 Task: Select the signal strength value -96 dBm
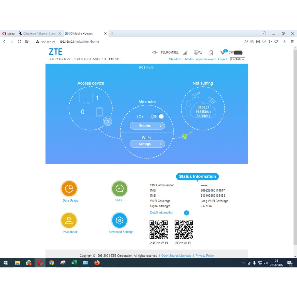coord(206,206)
